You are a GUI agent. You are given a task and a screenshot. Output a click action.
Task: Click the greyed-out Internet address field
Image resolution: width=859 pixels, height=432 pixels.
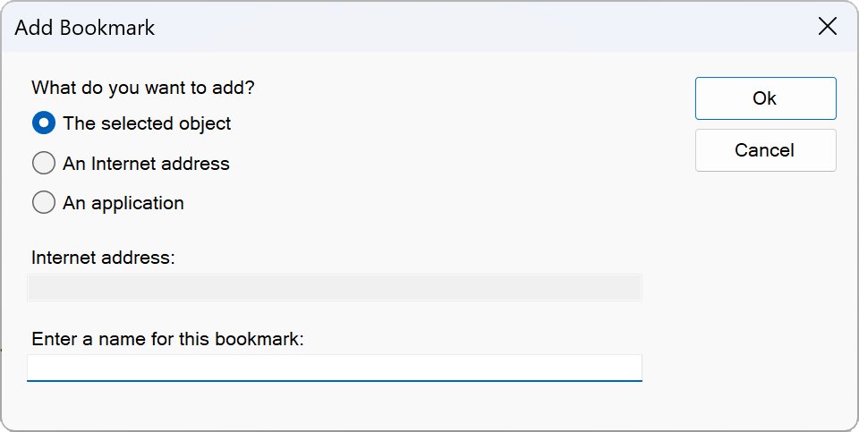coord(335,288)
